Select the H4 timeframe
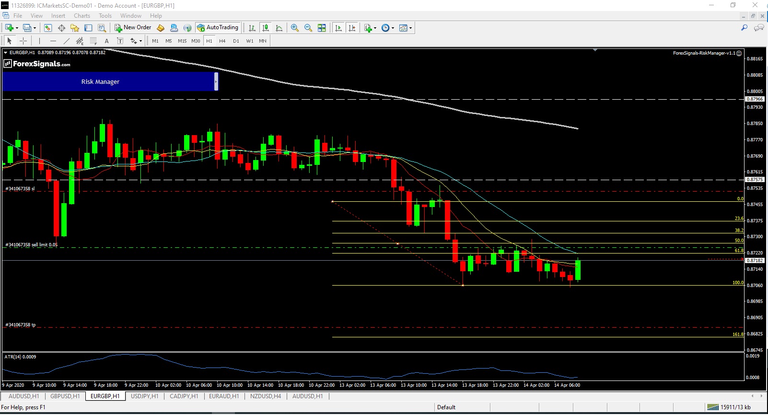 point(222,41)
